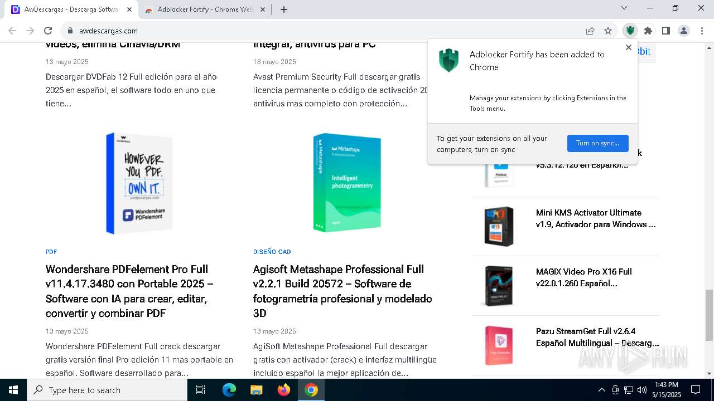
Task: Click '13 mayo 2025' under the Wondershare article
Action: pos(67,331)
